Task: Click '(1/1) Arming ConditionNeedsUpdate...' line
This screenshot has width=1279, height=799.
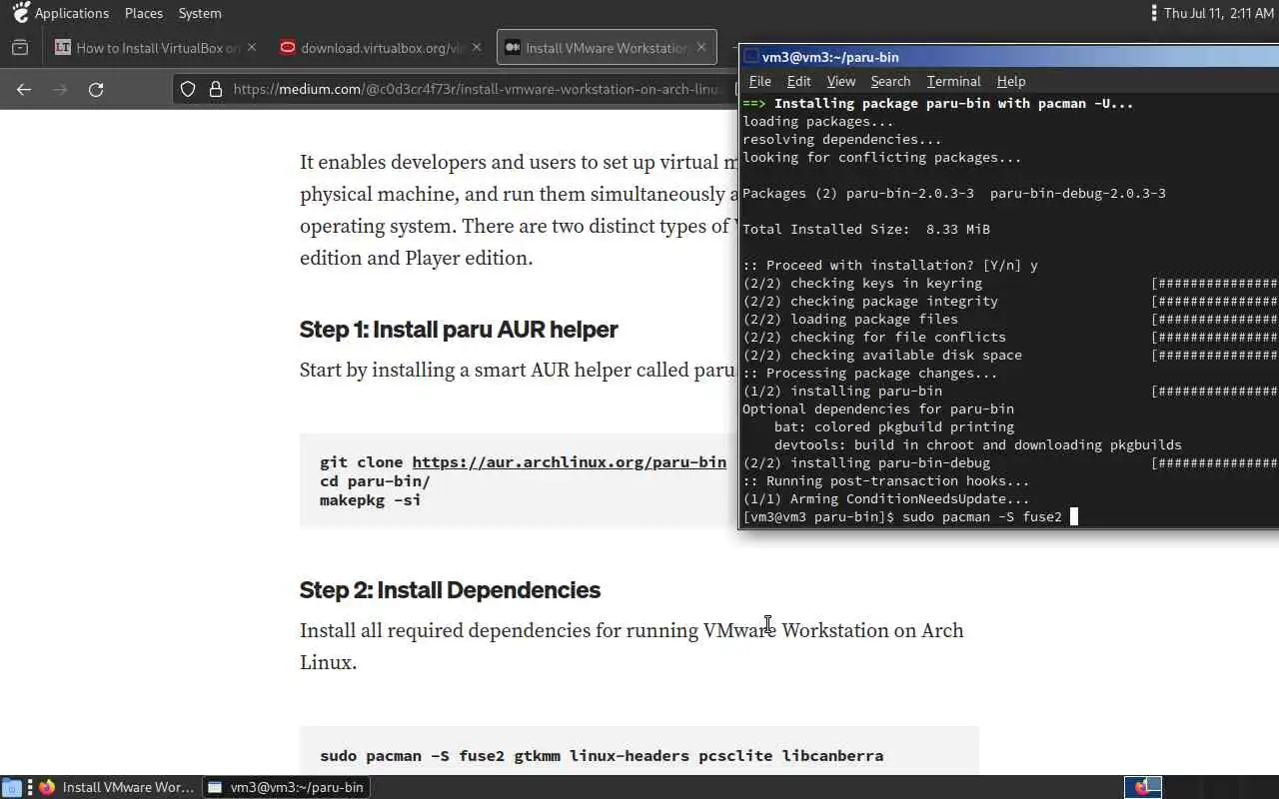Action: click(886, 498)
